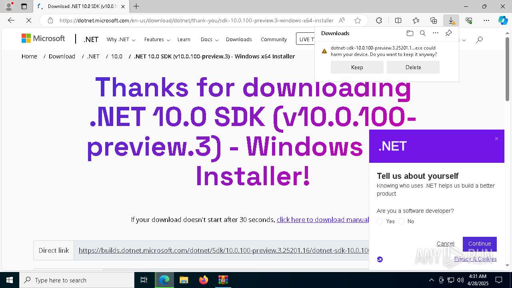This screenshot has height=288, width=512.
Task: Go to Download breadcrumb
Action: click(62, 56)
